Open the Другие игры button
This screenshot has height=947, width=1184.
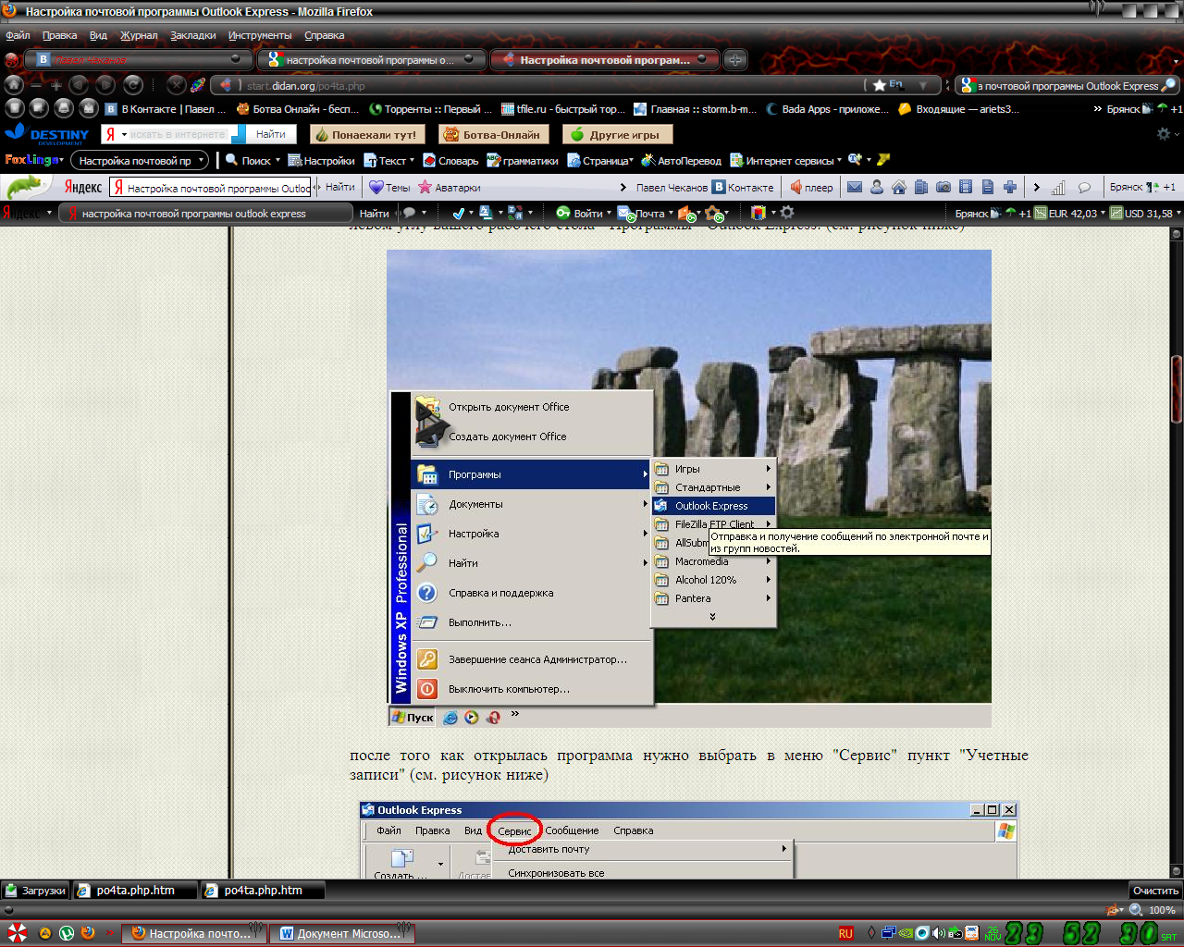[617, 134]
